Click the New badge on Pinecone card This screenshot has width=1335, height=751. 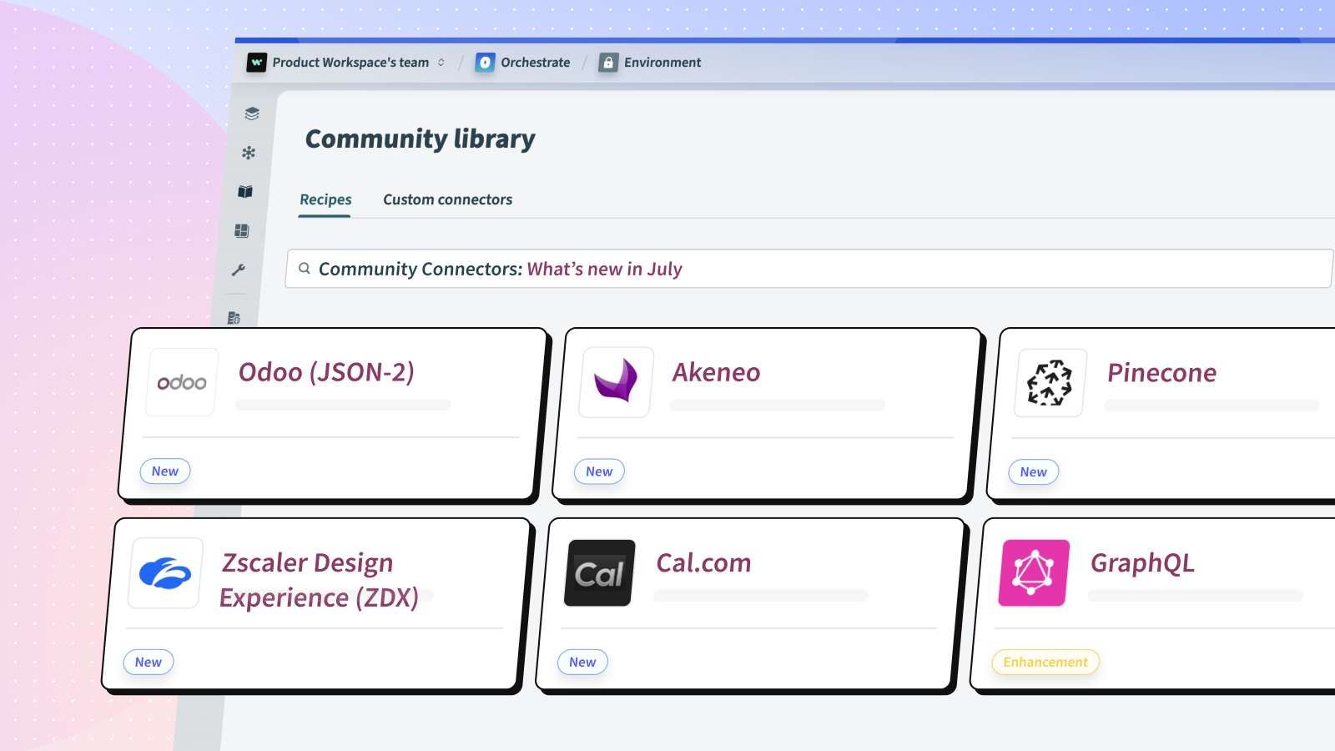click(x=1033, y=472)
